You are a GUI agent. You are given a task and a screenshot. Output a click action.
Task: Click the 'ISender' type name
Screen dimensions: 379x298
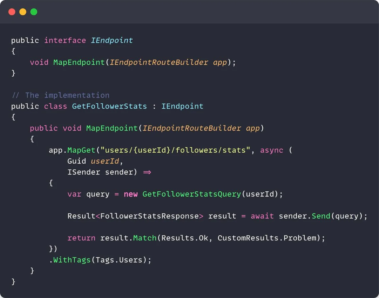(x=84, y=172)
